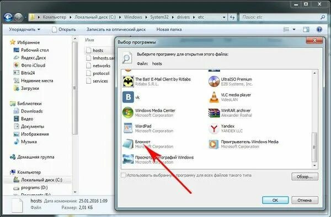The width and height of the screenshot is (331, 217).
Task: Choose Проигрыватель Windows Media icon
Action: (214, 144)
